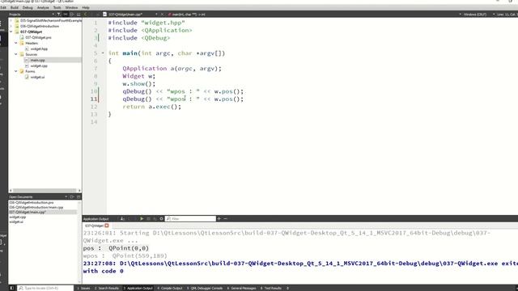Toggle synchronize with editor link icon
The width and height of the screenshot is (518, 291).
click(x=66, y=15)
